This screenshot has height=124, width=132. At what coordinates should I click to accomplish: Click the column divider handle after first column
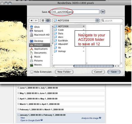(x=87, y=63)
